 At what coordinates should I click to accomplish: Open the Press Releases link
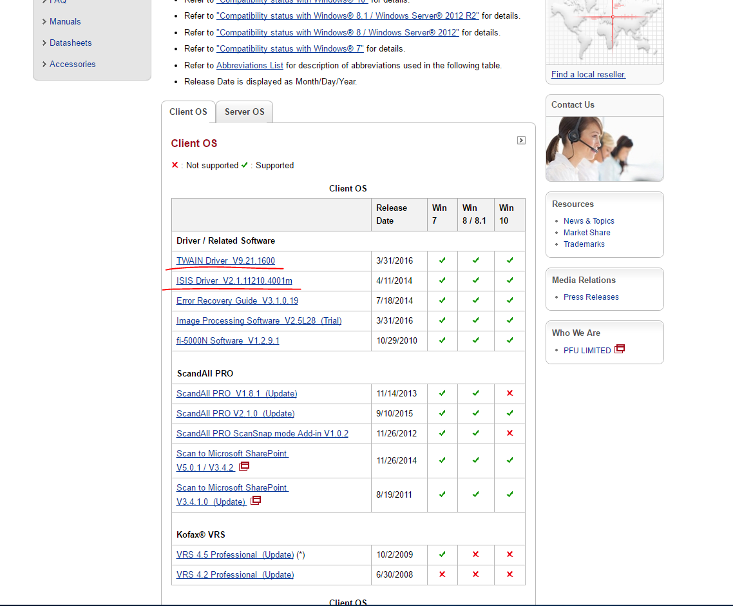[x=591, y=297]
